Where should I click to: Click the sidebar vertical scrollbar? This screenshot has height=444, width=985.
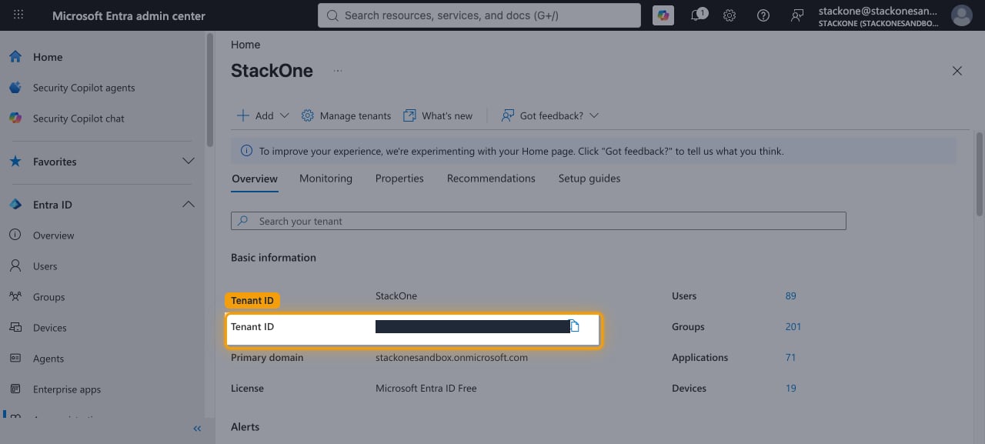[210, 91]
